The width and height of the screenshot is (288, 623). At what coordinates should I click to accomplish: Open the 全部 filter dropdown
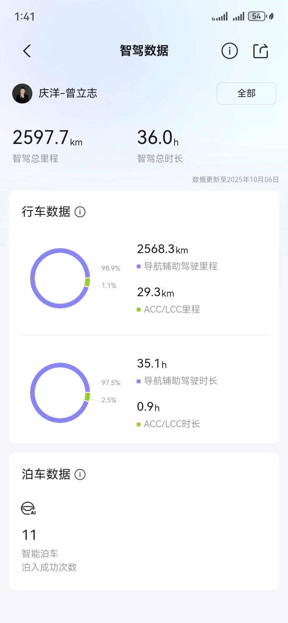point(246,94)
